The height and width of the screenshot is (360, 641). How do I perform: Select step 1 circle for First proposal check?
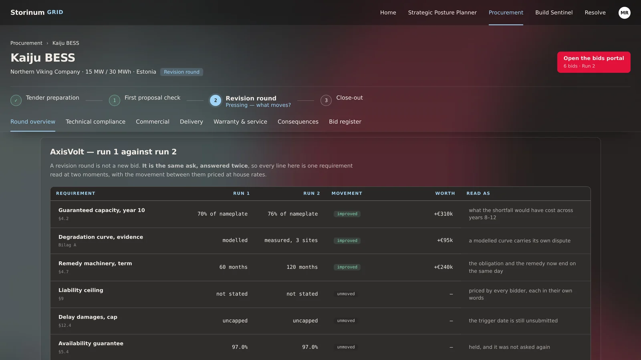tap(115, 100)
